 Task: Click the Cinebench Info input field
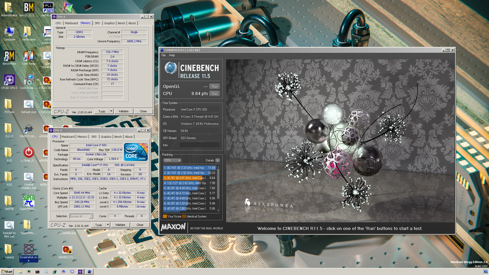point(200,145)
